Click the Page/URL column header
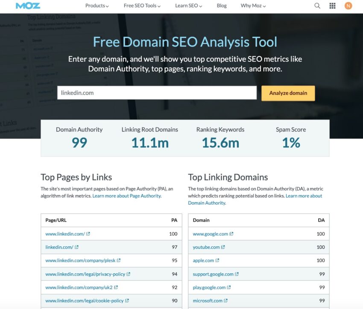 tap(56, 220)
